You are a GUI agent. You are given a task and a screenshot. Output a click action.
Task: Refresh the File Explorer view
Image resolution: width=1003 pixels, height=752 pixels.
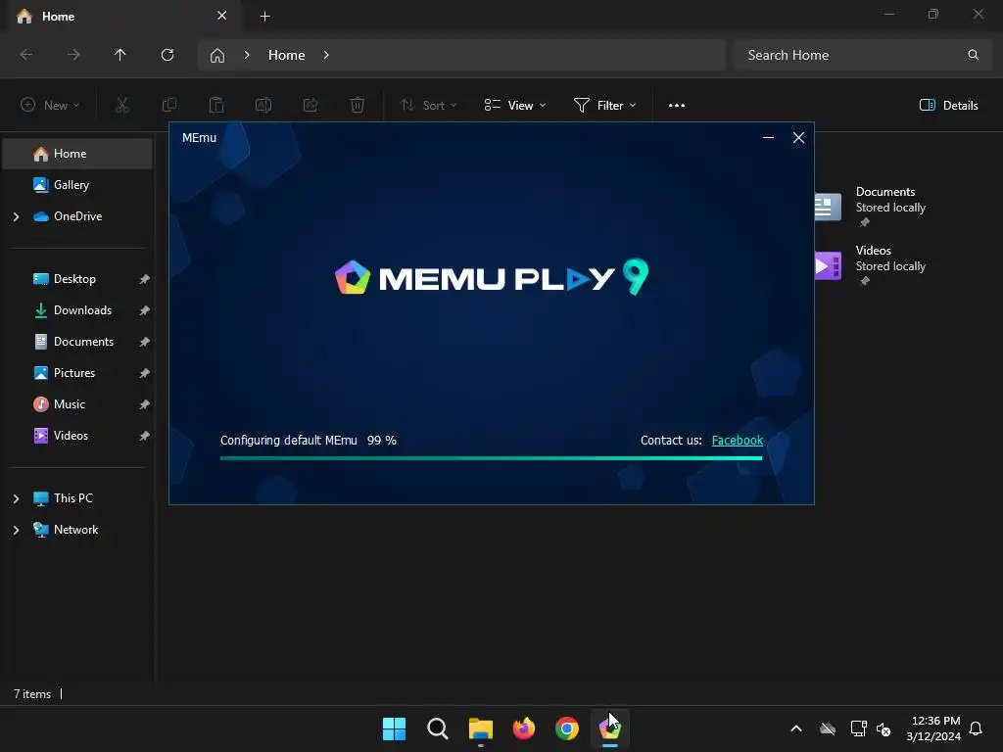coord(167,55)
